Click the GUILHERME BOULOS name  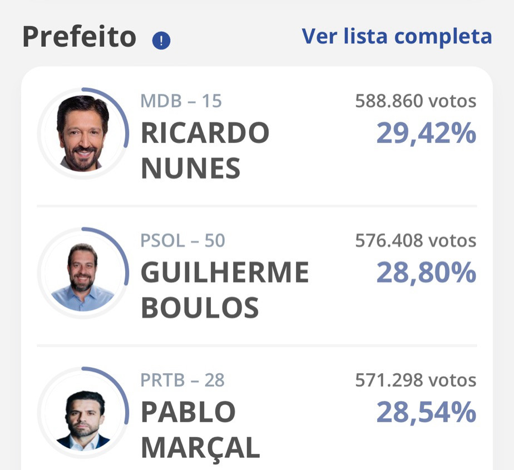[225, 290]
